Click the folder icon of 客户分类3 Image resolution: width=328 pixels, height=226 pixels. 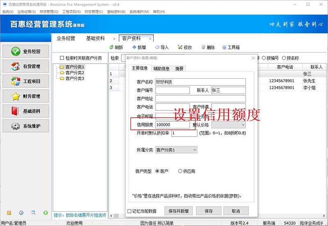point(62,78)
